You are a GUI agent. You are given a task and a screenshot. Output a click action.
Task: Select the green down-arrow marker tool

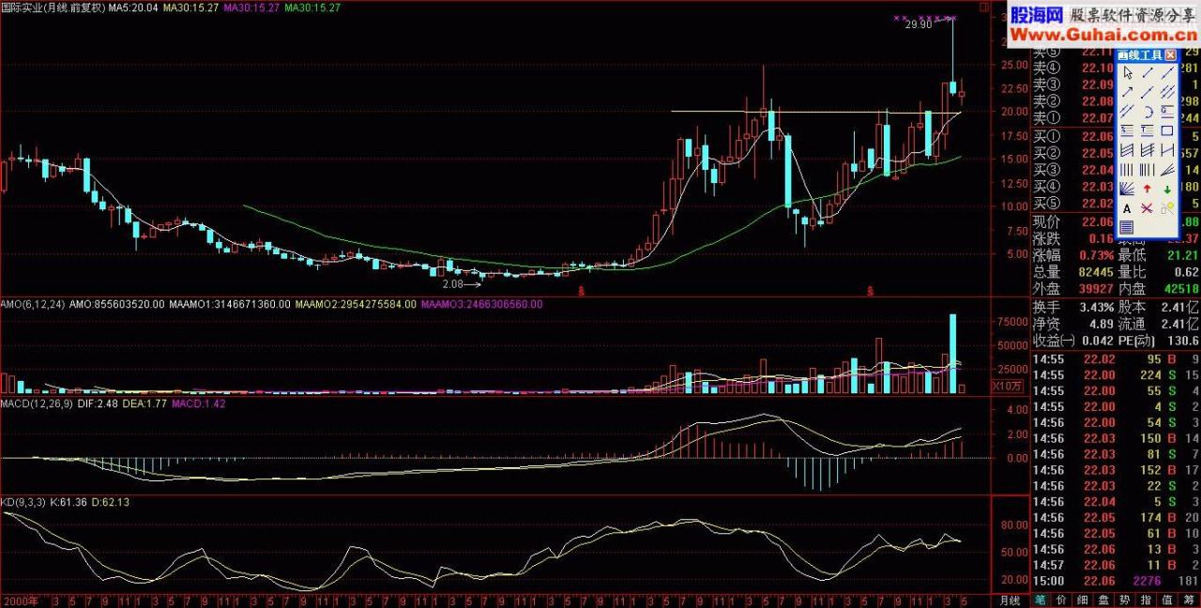click(1167, 189)
